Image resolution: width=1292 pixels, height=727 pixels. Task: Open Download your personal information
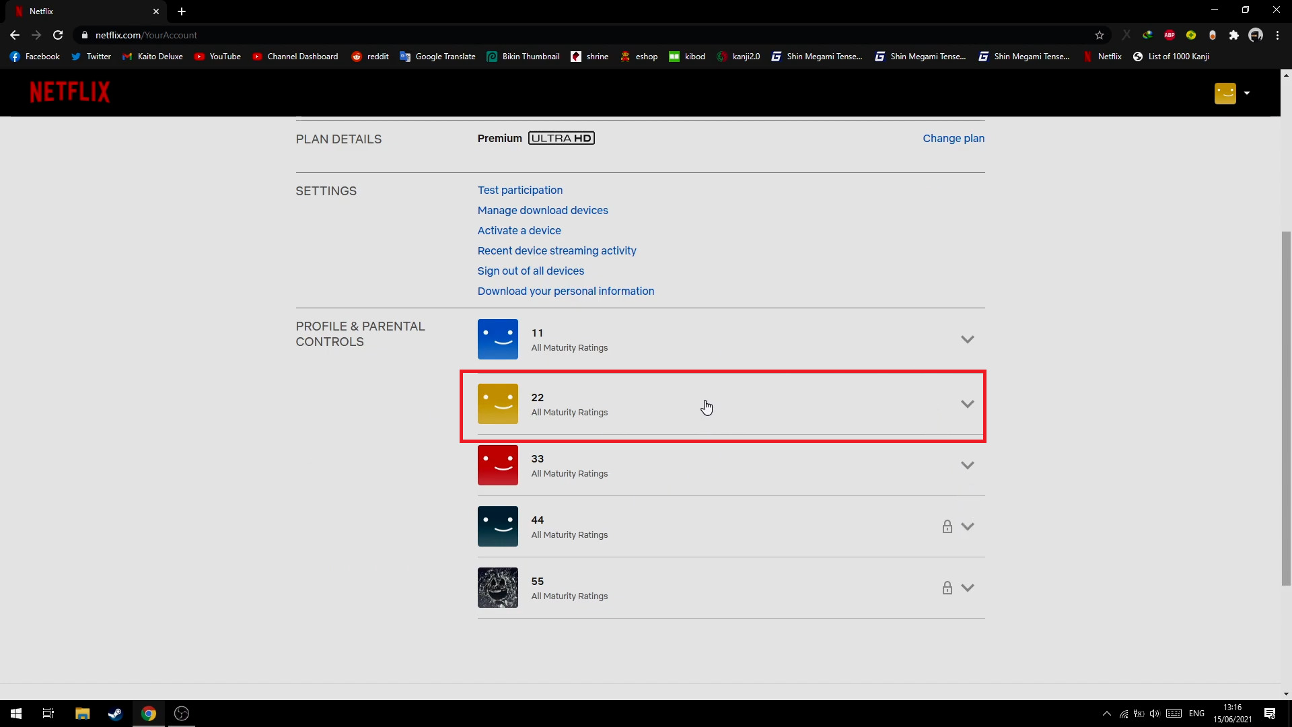click(565, 291)
